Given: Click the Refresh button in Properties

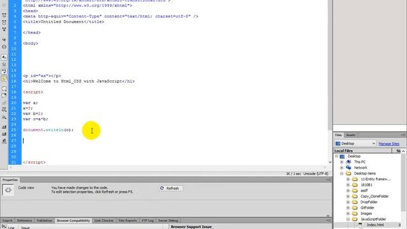Looking at the screenshot, I should click(x=170, y=188).
